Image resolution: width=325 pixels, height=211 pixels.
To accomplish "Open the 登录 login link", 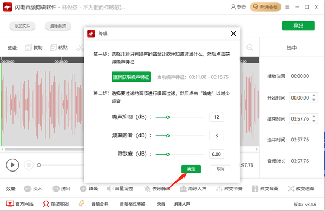I will 238,7.
